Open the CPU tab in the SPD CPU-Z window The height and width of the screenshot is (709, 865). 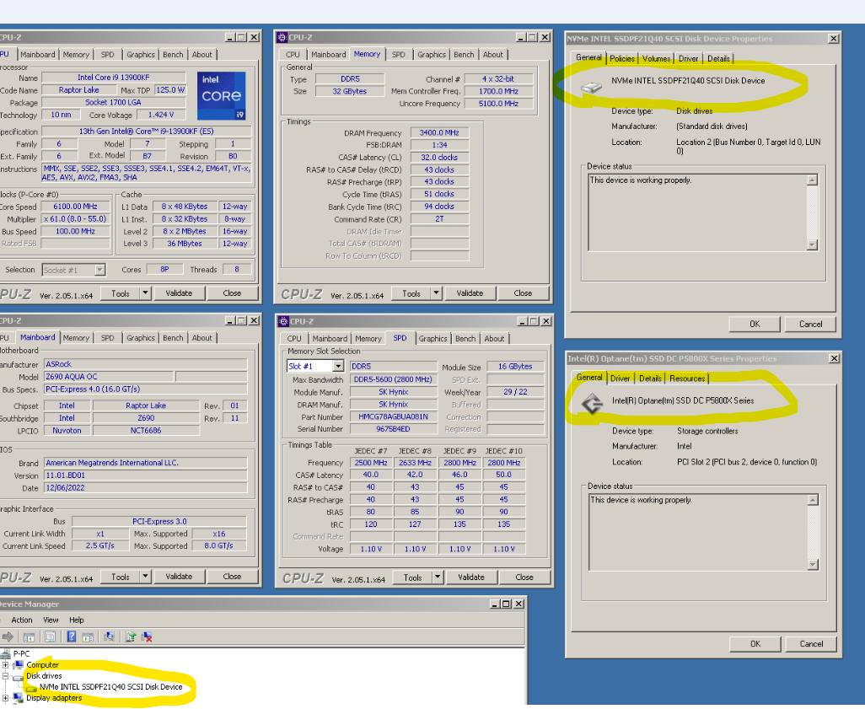coord(294,339)
